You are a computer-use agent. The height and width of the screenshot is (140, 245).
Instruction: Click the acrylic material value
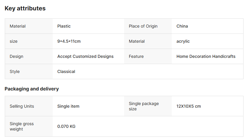(183, 41)
